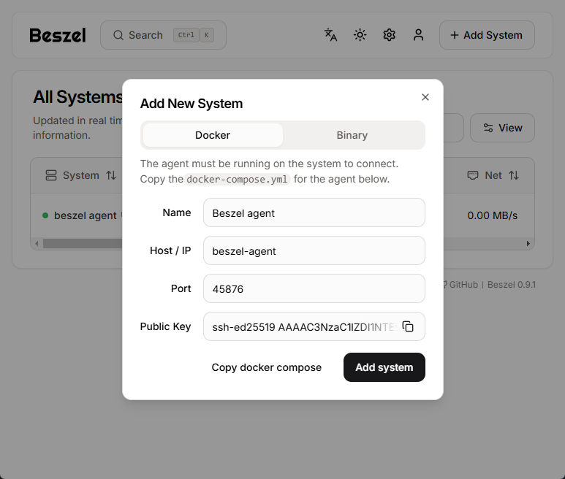Switch to the Docker tab
Image resolution: width=565 pixels, height=479 pixels.
click(213, 135)
